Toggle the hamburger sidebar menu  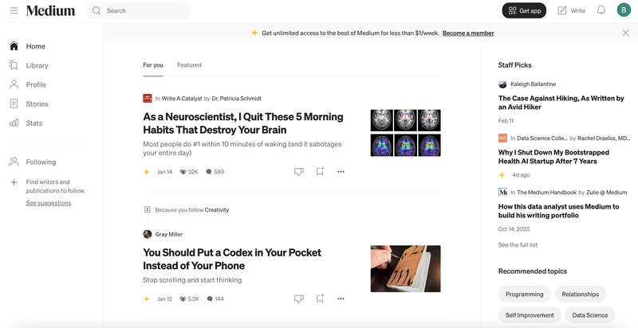coord(14,10)
